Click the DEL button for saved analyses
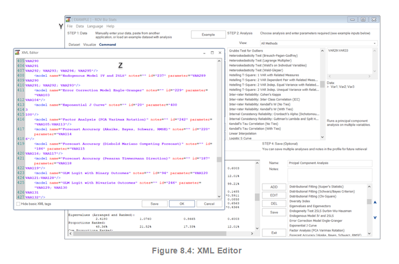 point(274,204)
